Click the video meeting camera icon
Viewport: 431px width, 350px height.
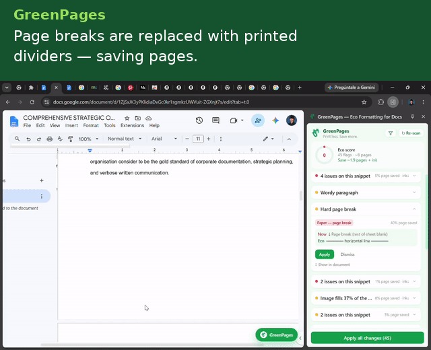pos(234,120)
